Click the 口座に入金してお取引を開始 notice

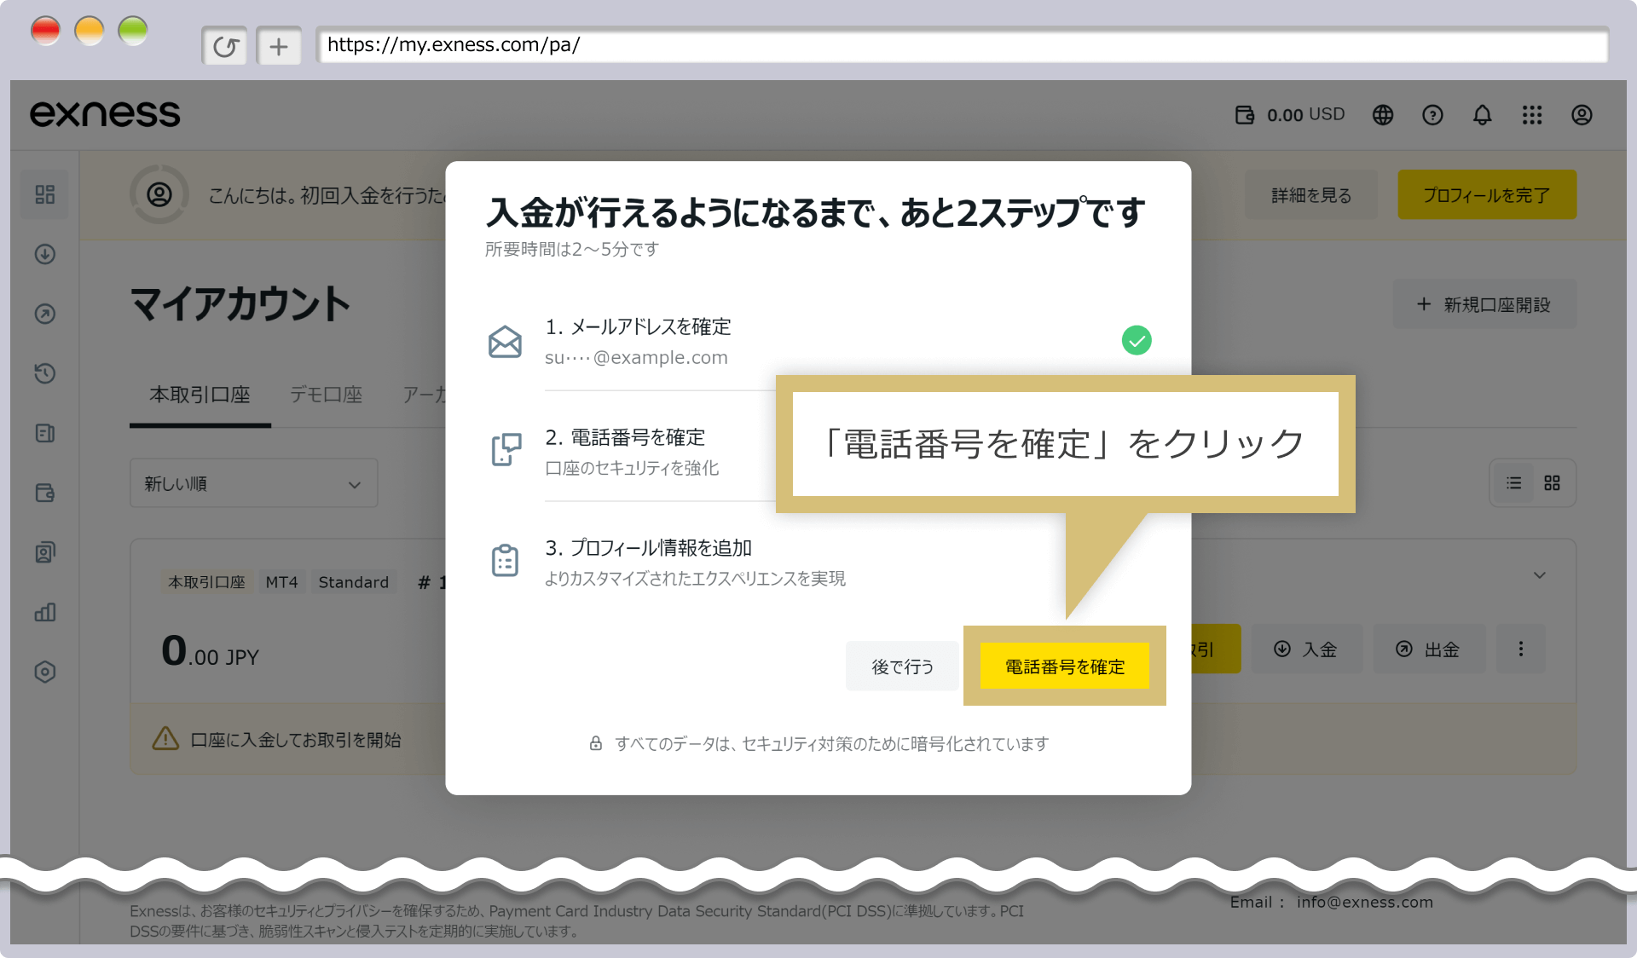click(x=296, y=740)
